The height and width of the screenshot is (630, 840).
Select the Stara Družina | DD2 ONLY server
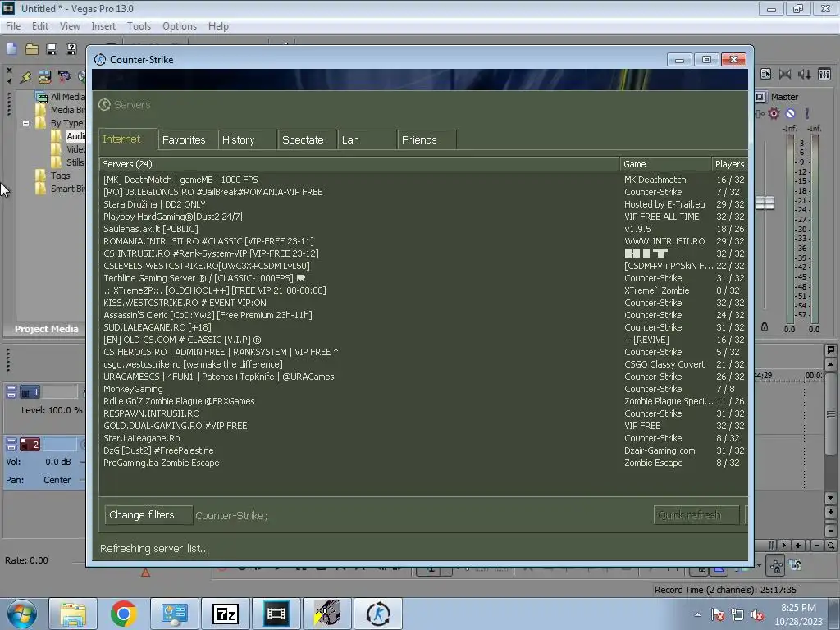pos(423,204)
